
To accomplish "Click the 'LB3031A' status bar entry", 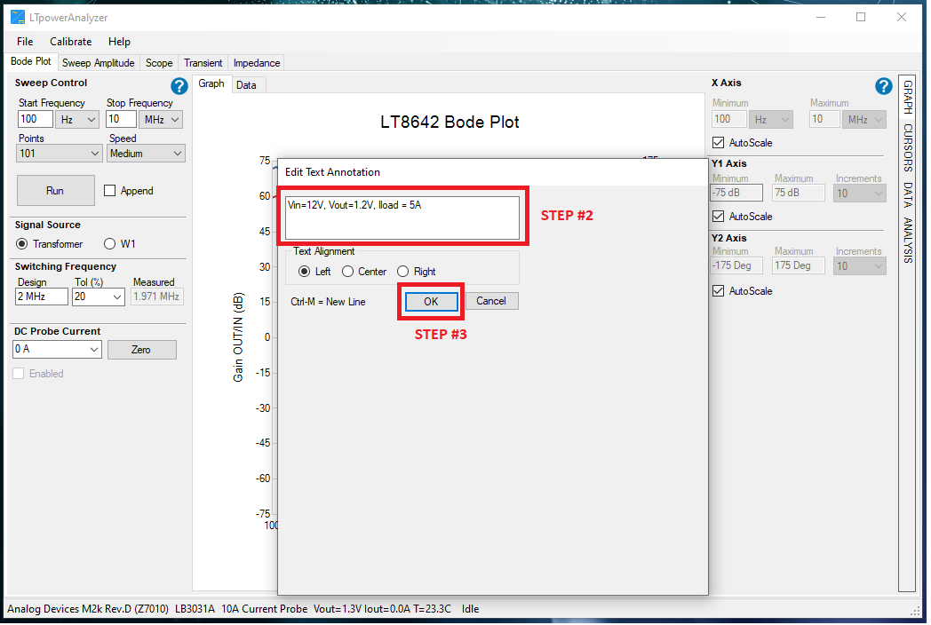I will pyautogui.click(x=195, y=609).
